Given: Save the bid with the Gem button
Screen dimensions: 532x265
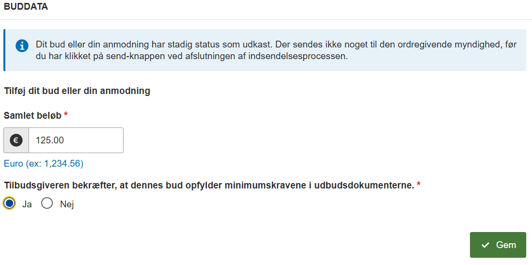Looking at the screenshot, I should coord(498,245).
